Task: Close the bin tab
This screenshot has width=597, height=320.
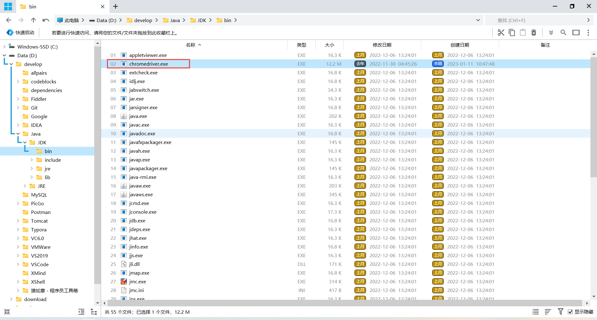Action: coord(103,7)
